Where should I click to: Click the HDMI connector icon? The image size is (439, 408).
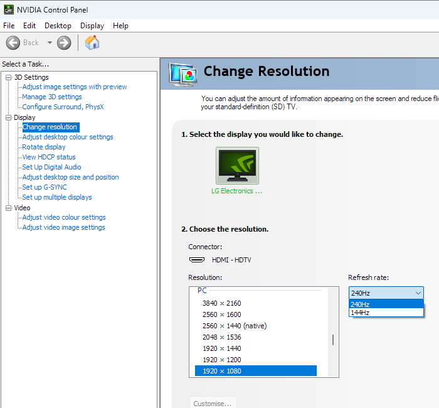coord(197,260)
